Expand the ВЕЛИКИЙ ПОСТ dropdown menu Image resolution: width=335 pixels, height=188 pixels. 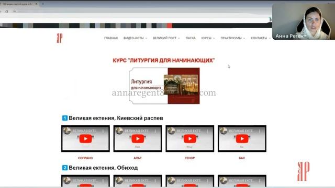tap(166, 38)
